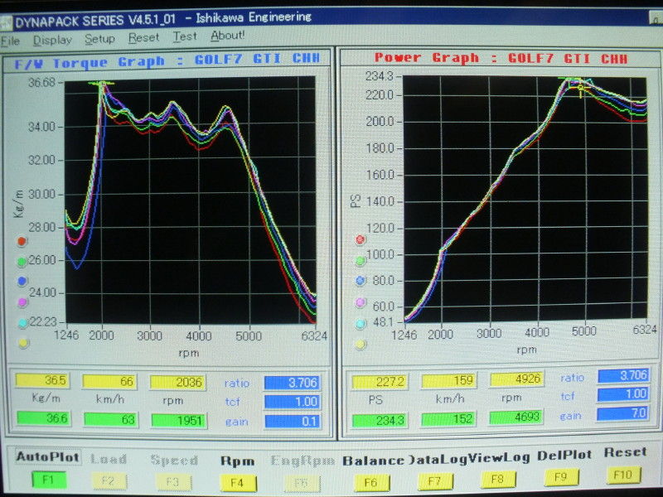Toggle yellow trace in power graph legend
Image resolution: width=663 pixels, height=497 pixels.
[x=361, y=345]
